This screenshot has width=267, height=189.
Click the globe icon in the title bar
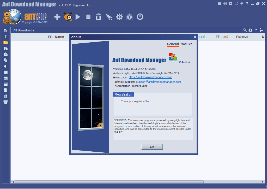(225, 3)
